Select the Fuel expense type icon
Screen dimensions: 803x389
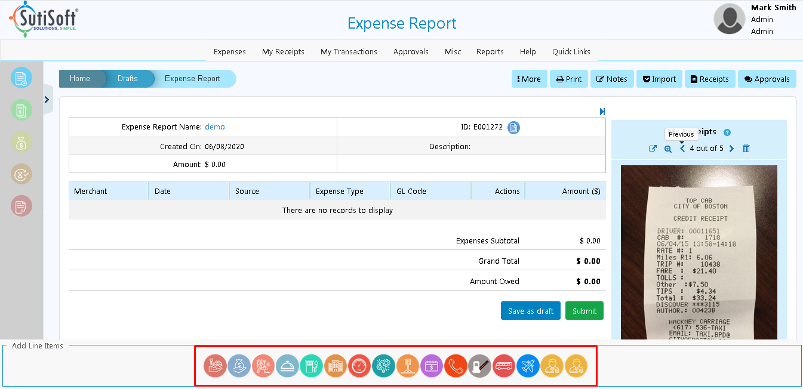point(311,366)
